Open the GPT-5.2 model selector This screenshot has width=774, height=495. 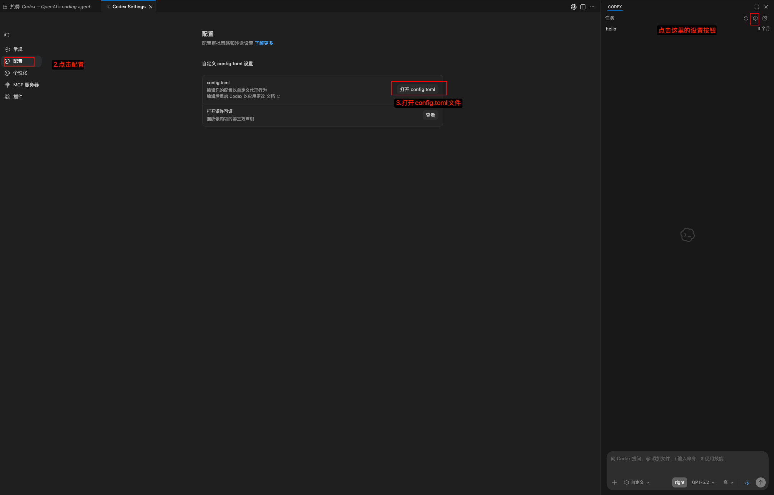tap(703, 482)
